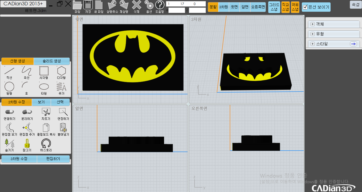Open the 히스토리 history icon
This screenshot has height=192, width=362.
pyautogui.click(x=46, y=145)
